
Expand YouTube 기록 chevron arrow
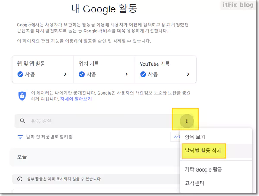188,74
